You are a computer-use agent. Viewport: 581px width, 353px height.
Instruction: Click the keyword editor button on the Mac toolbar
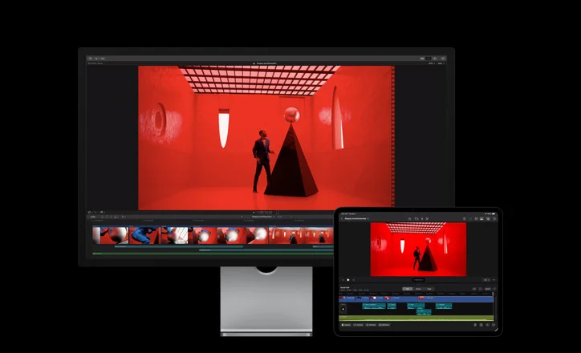click(x=96, y=59)
